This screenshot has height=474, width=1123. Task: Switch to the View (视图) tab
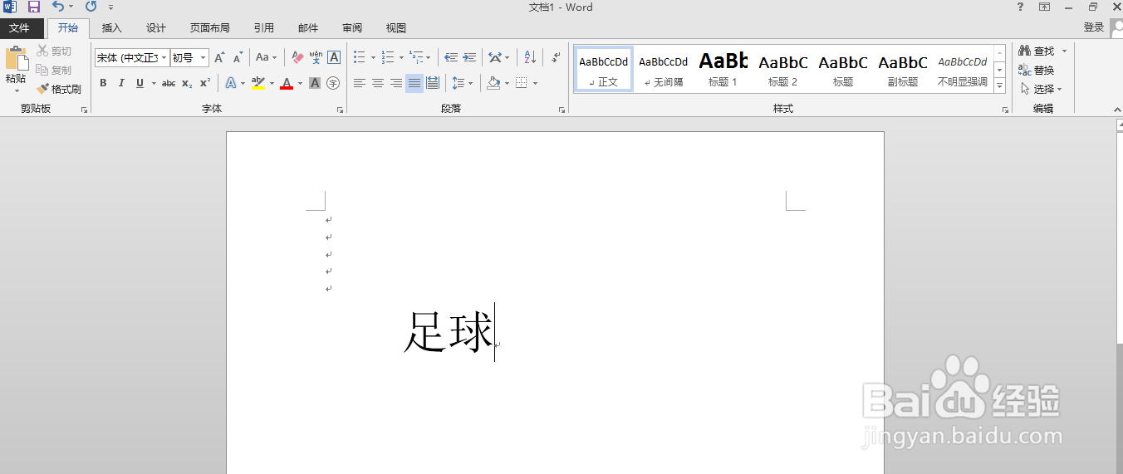pyautogui.click(x=396, y=28)
